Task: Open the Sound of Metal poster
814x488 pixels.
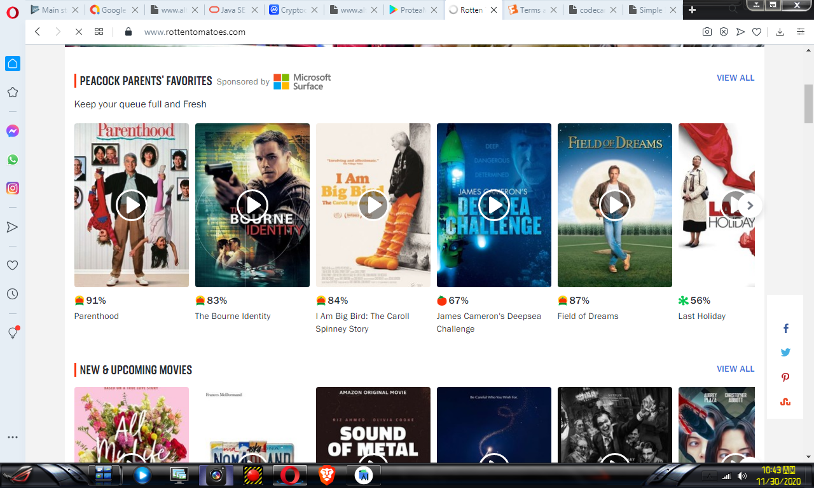Action: pyautogui.click(x=373, y=424)
